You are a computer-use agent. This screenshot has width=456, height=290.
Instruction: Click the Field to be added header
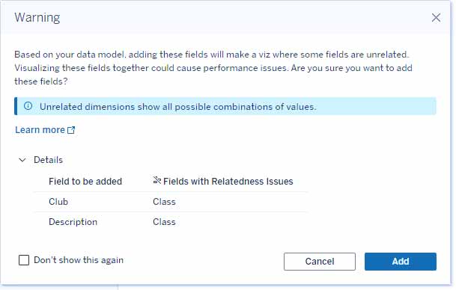[x=85, y=182]
